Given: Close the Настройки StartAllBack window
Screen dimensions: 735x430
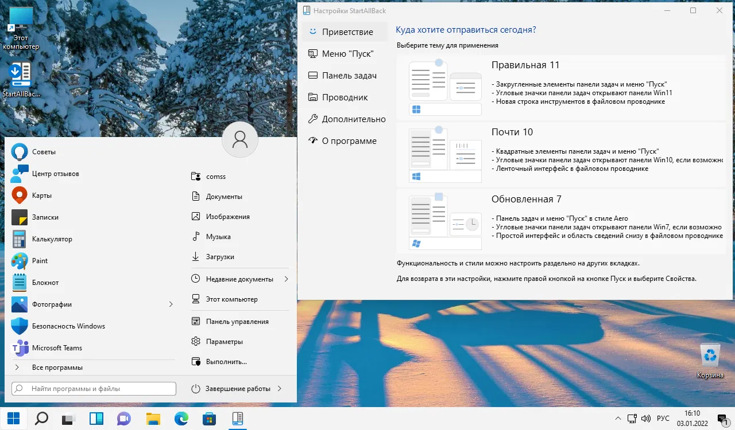Looking at the screenshot, I should (719, 10).
